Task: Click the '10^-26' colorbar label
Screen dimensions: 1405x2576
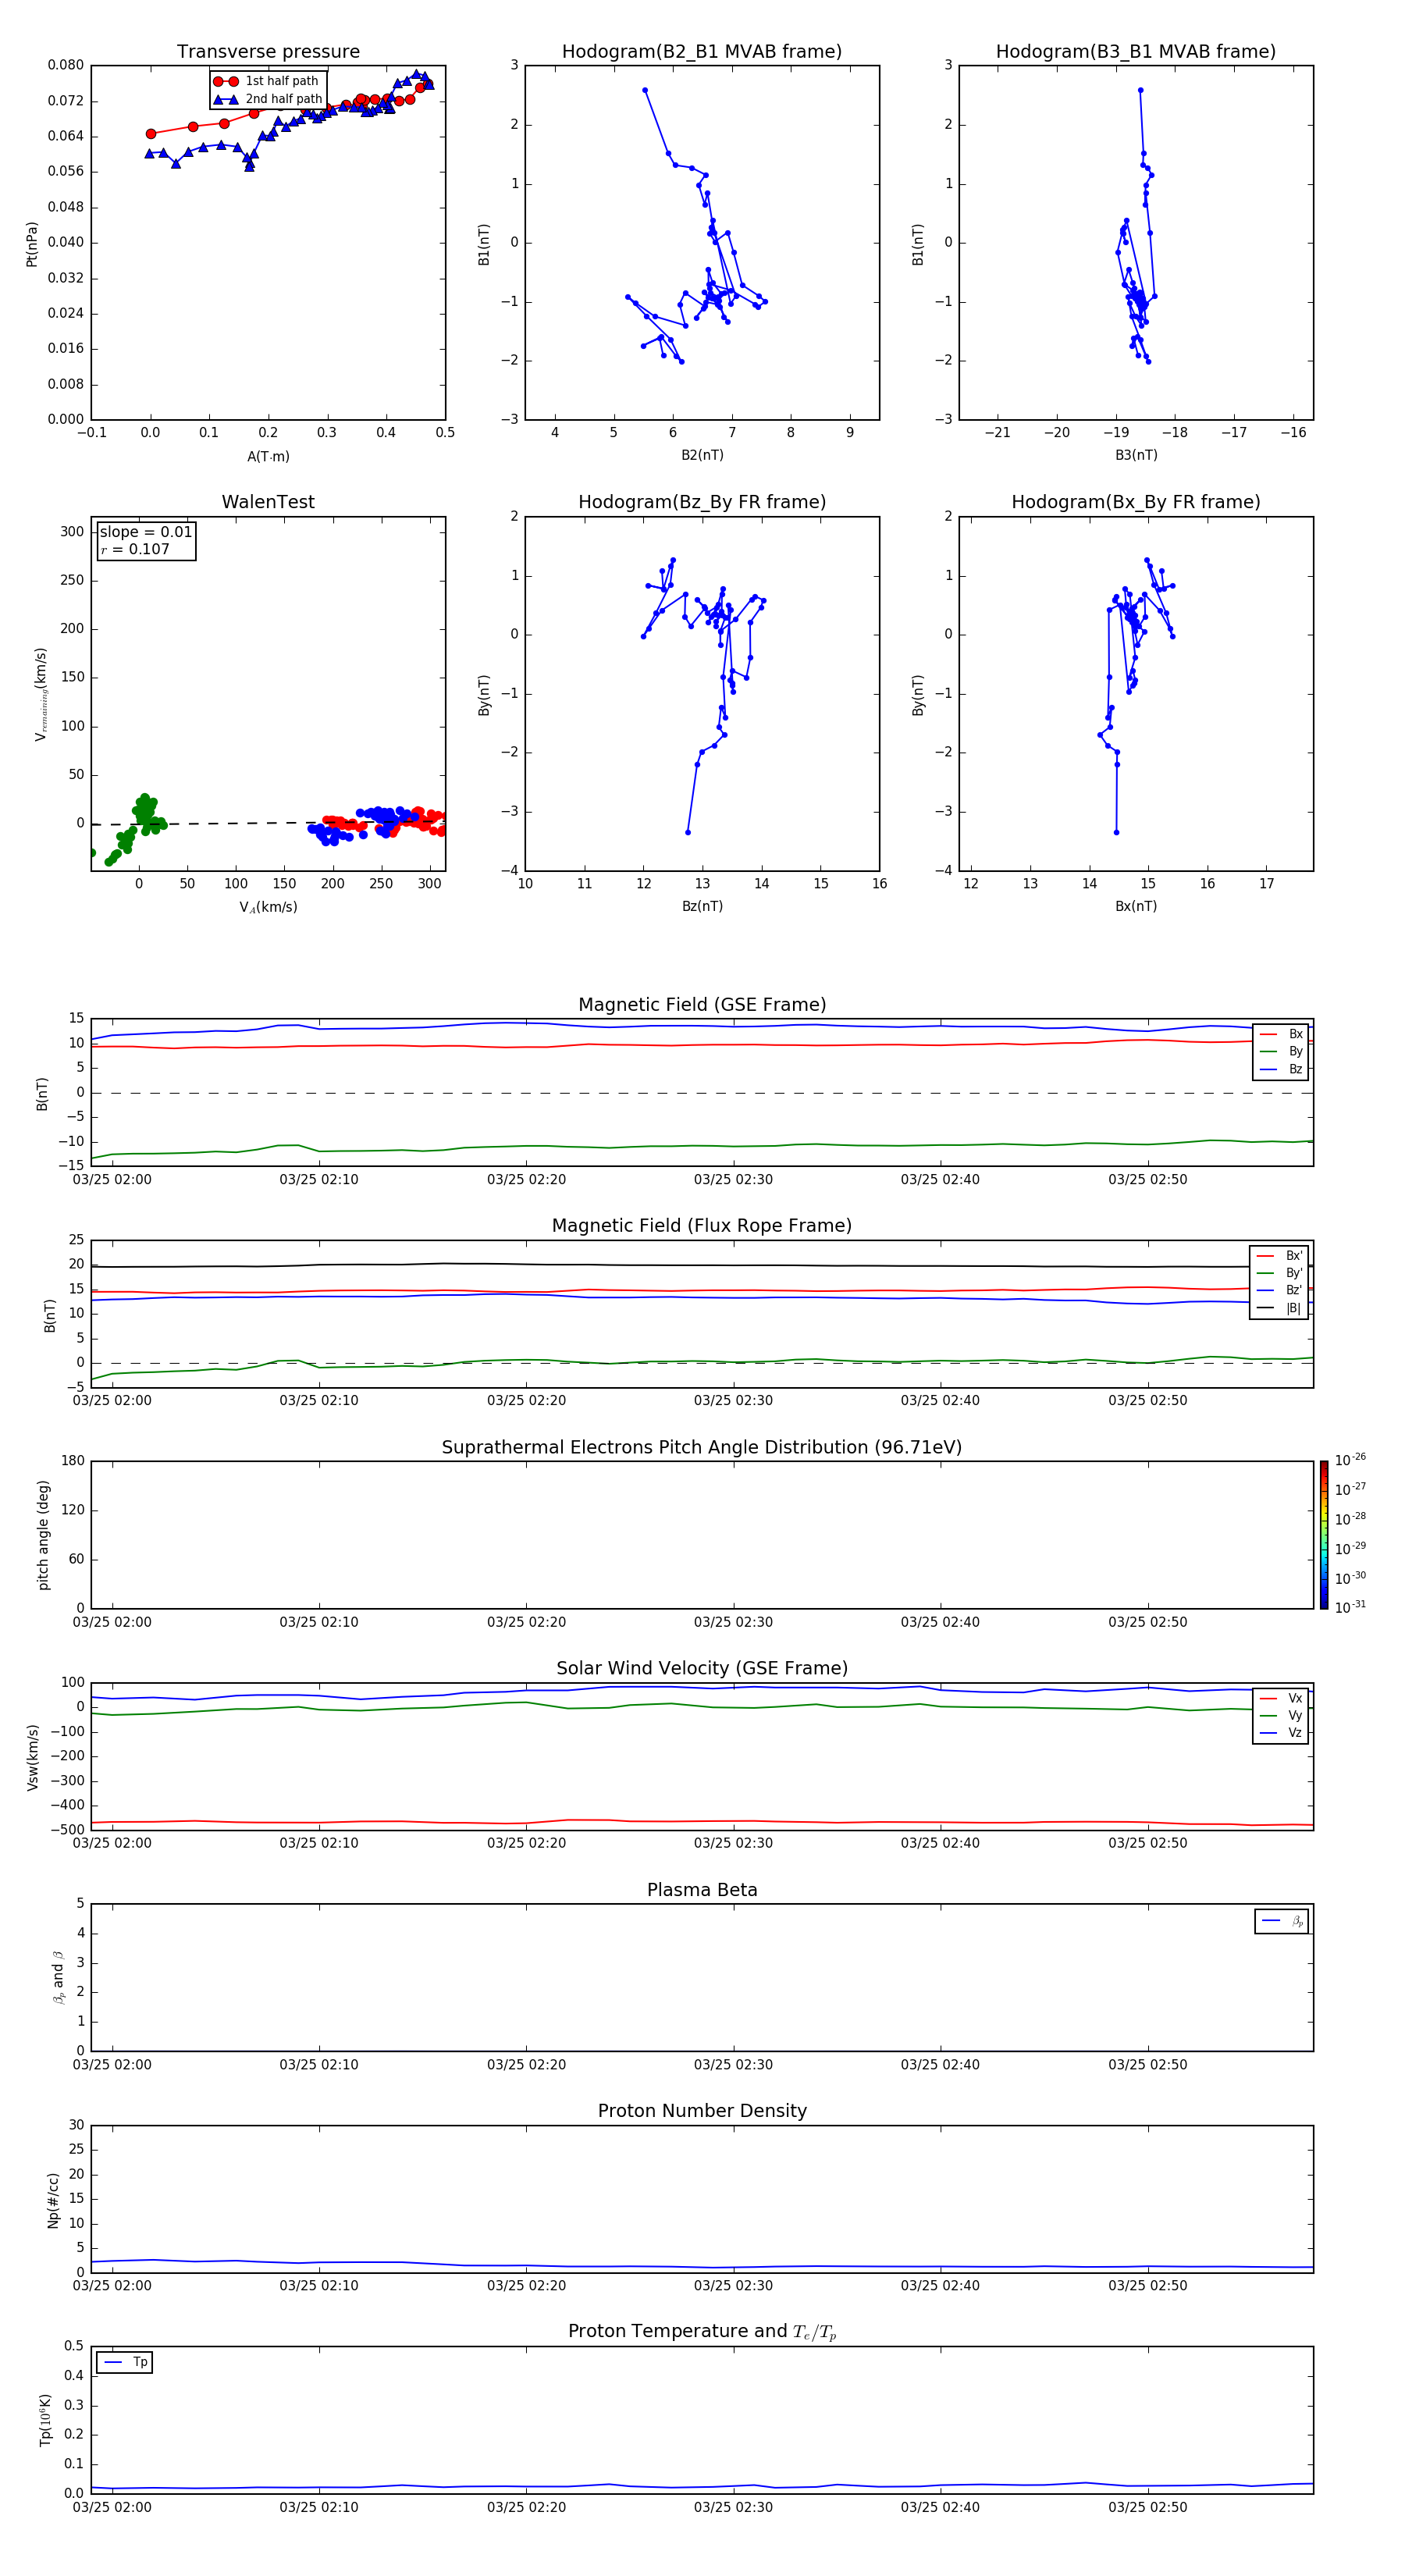Action: click(x=1350, y=1460)
